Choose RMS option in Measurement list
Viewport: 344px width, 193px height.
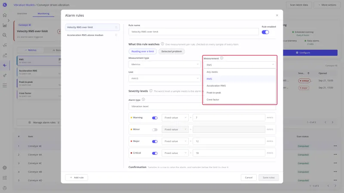pyautogui.click(x=240, y=79)
